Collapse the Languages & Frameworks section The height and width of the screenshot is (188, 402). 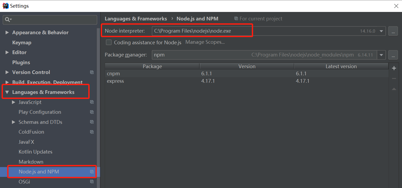7,92
